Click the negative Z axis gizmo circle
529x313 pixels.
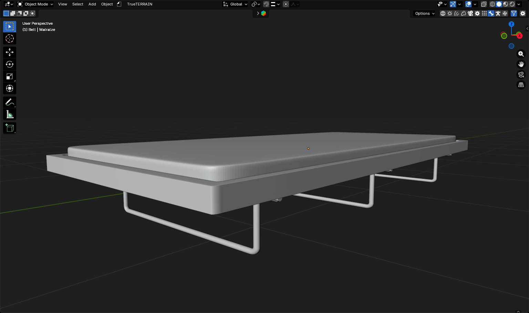[x=511, y=46]
